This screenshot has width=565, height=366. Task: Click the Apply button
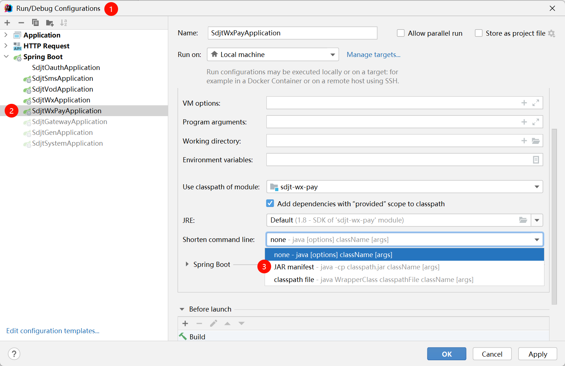coord(537,354)
